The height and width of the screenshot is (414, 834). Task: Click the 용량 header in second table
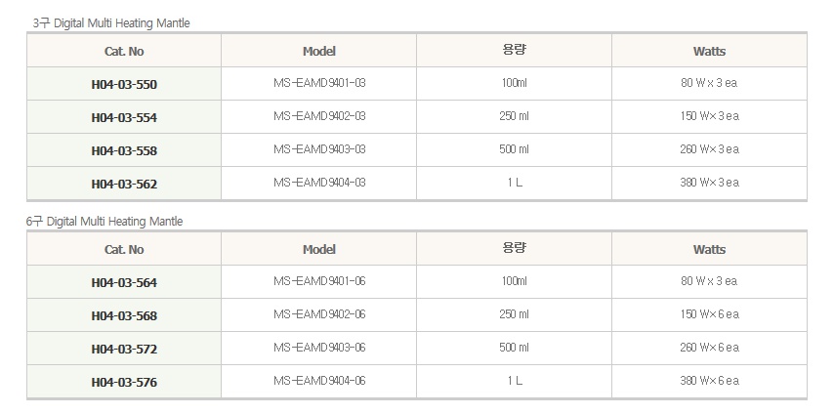pyautogui.click(x=514, y=247)
